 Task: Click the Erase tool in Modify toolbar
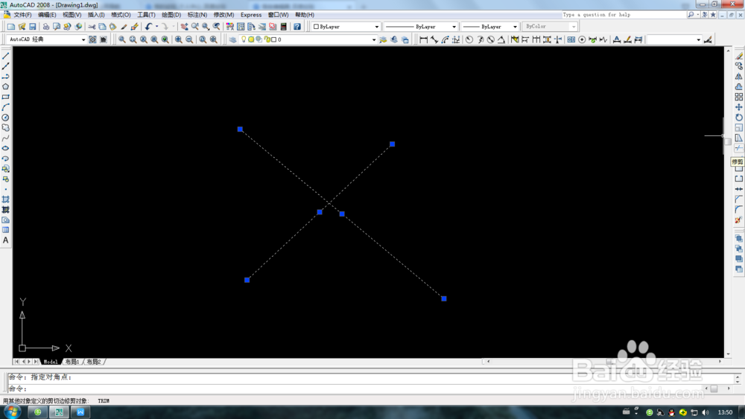[739, 56]
